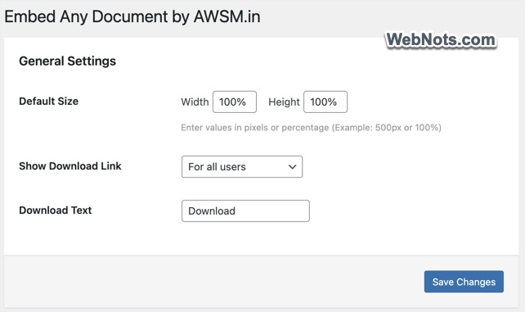The height and width of the screenshot is (312, 525).
Task: Focus the Height input field
Action: tap(325, 102)
